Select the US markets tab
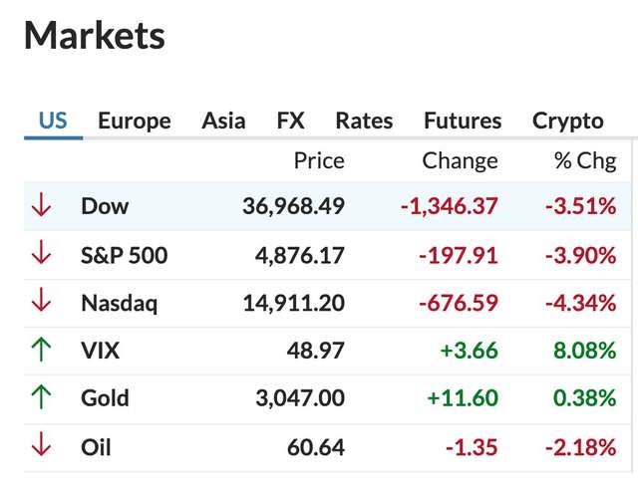 [x=53, y=122]
